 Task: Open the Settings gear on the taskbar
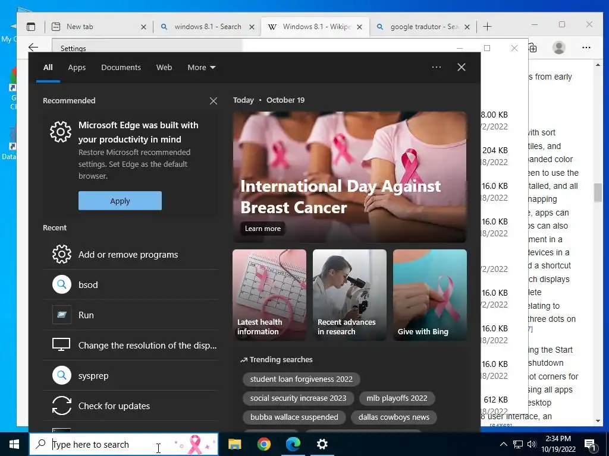(322, 444)
